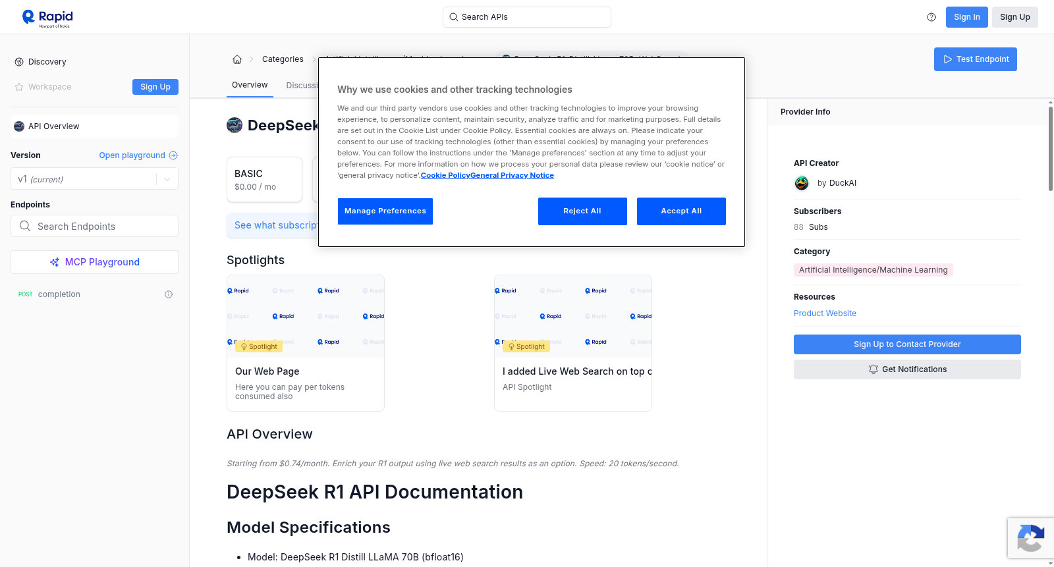Open the Our Web Page spotlight card
1054x567 pixels.
[x=306, y=343]
